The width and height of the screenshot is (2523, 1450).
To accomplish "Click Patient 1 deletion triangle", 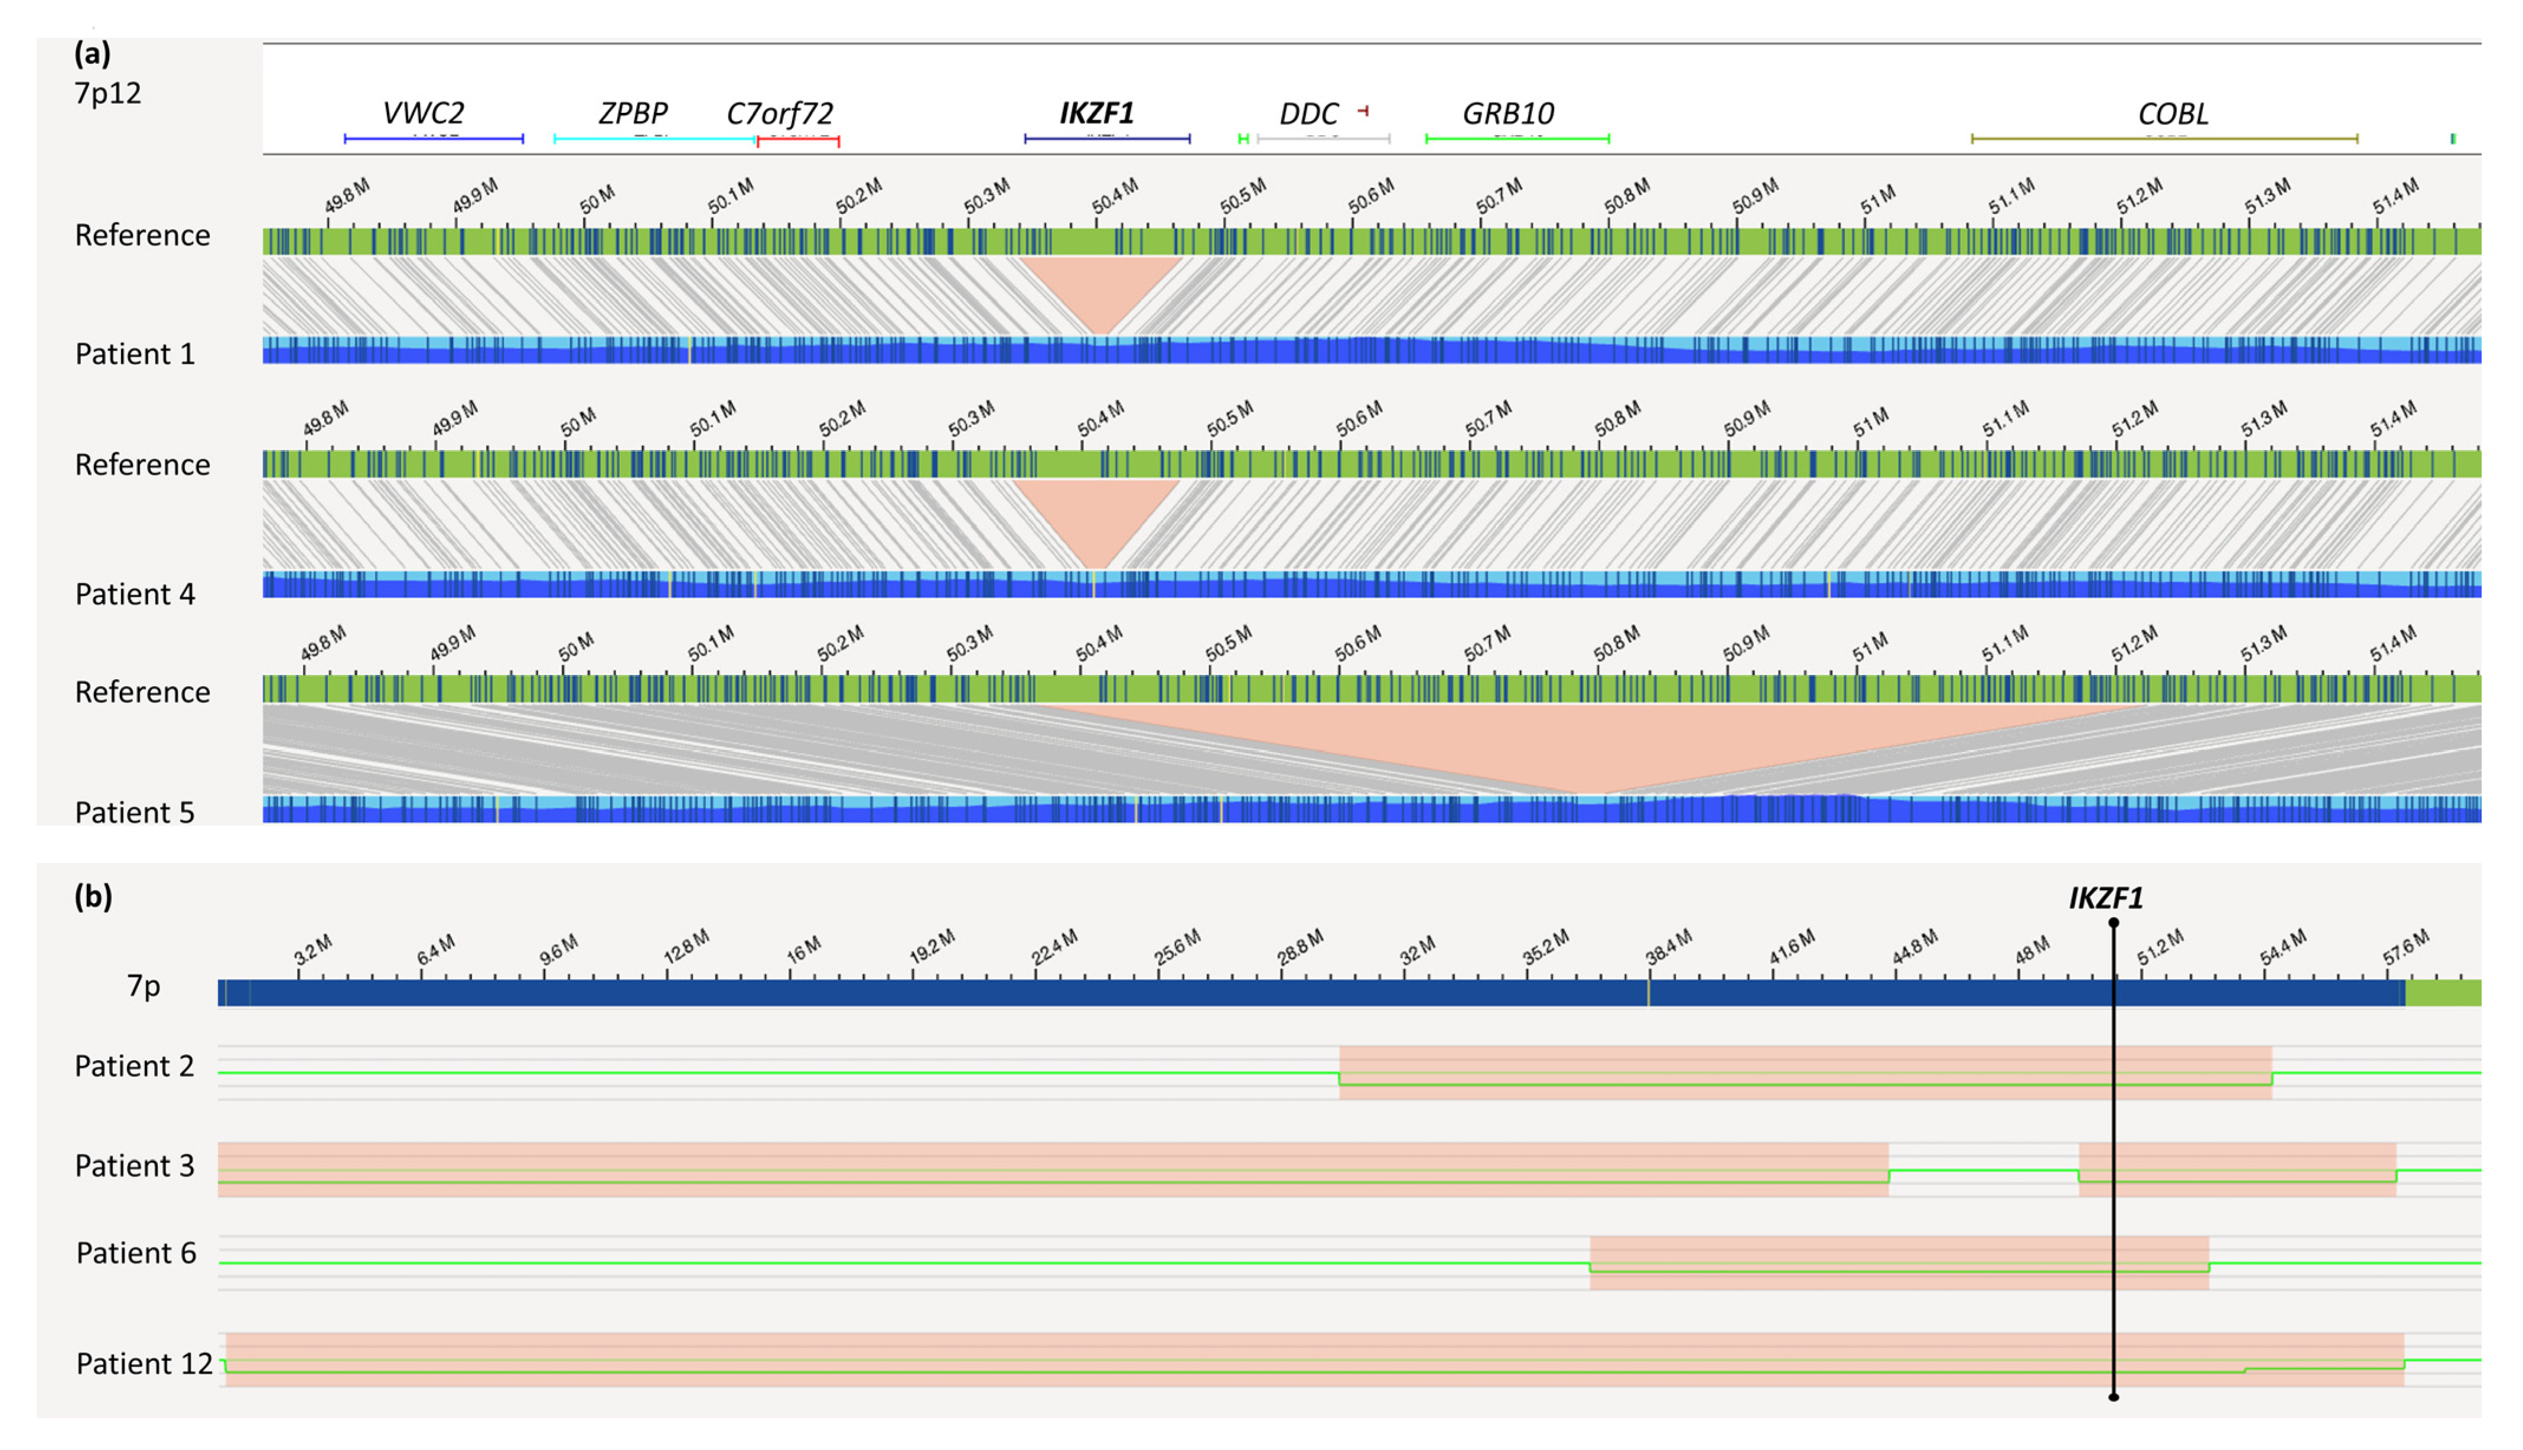I will tap(1101, 284).
